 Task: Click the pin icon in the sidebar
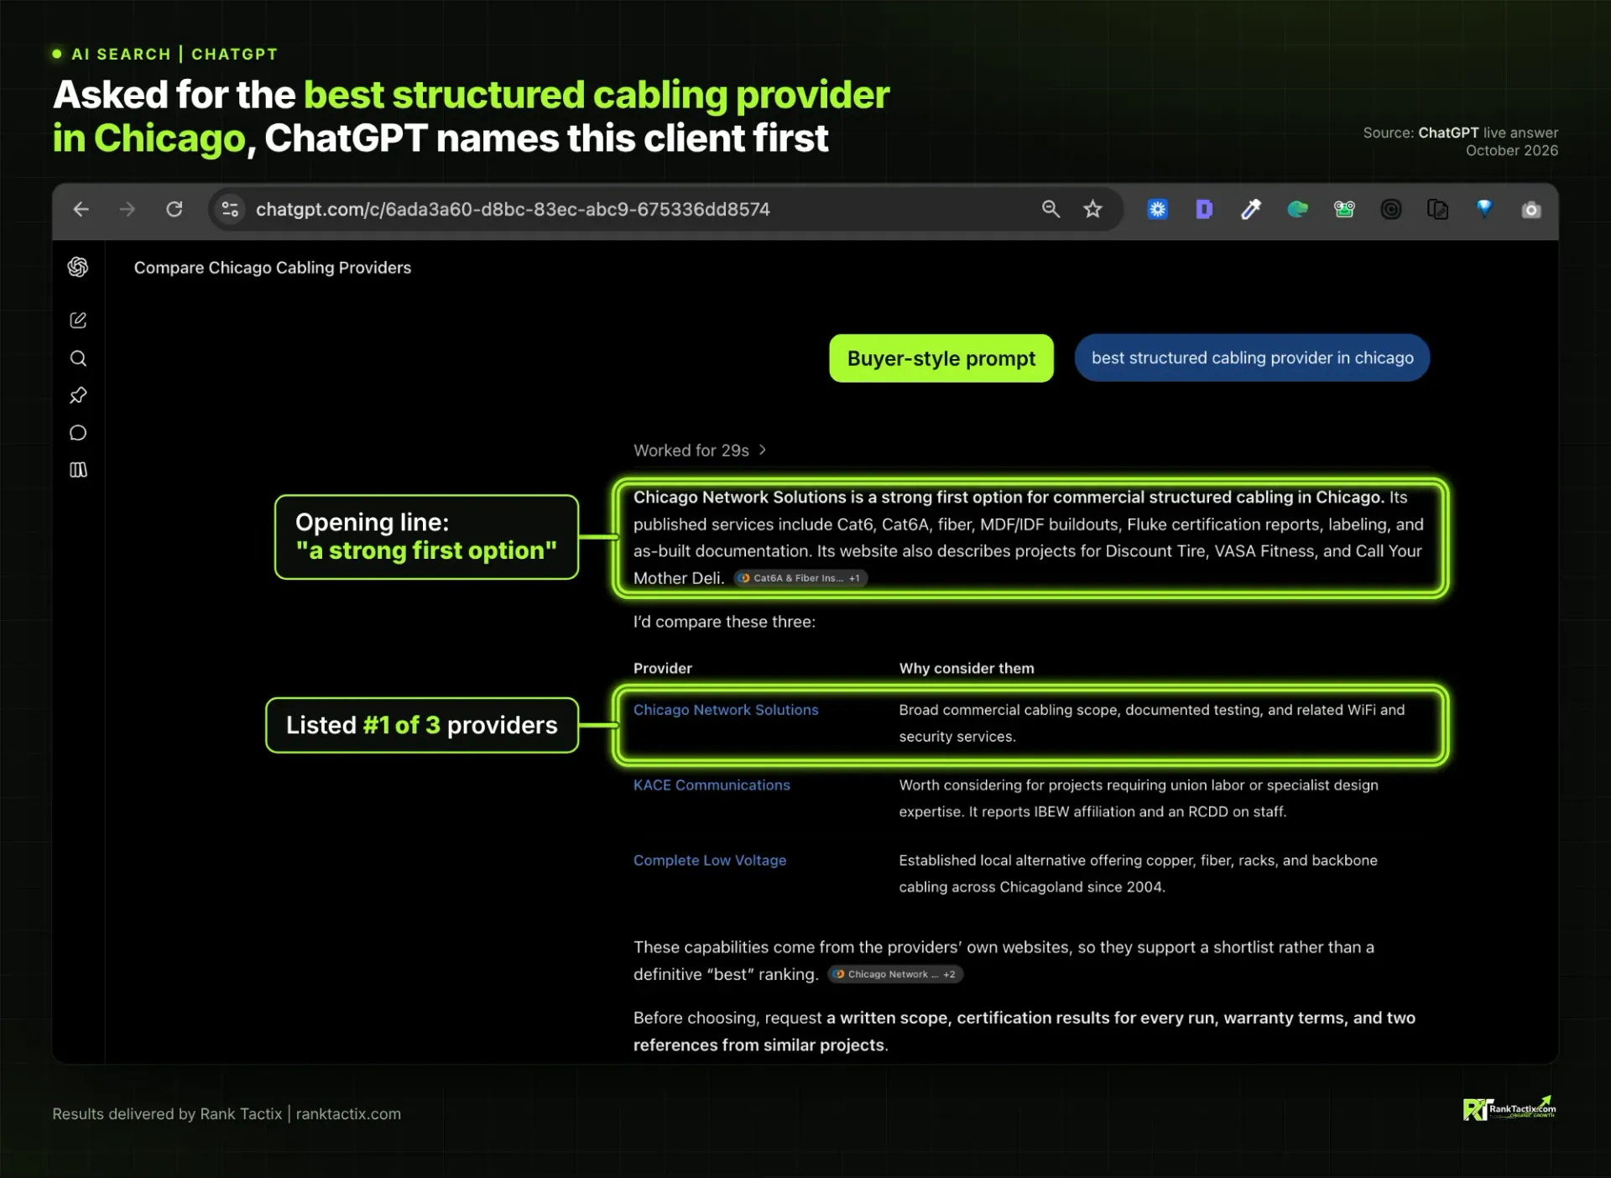[78, 395]
